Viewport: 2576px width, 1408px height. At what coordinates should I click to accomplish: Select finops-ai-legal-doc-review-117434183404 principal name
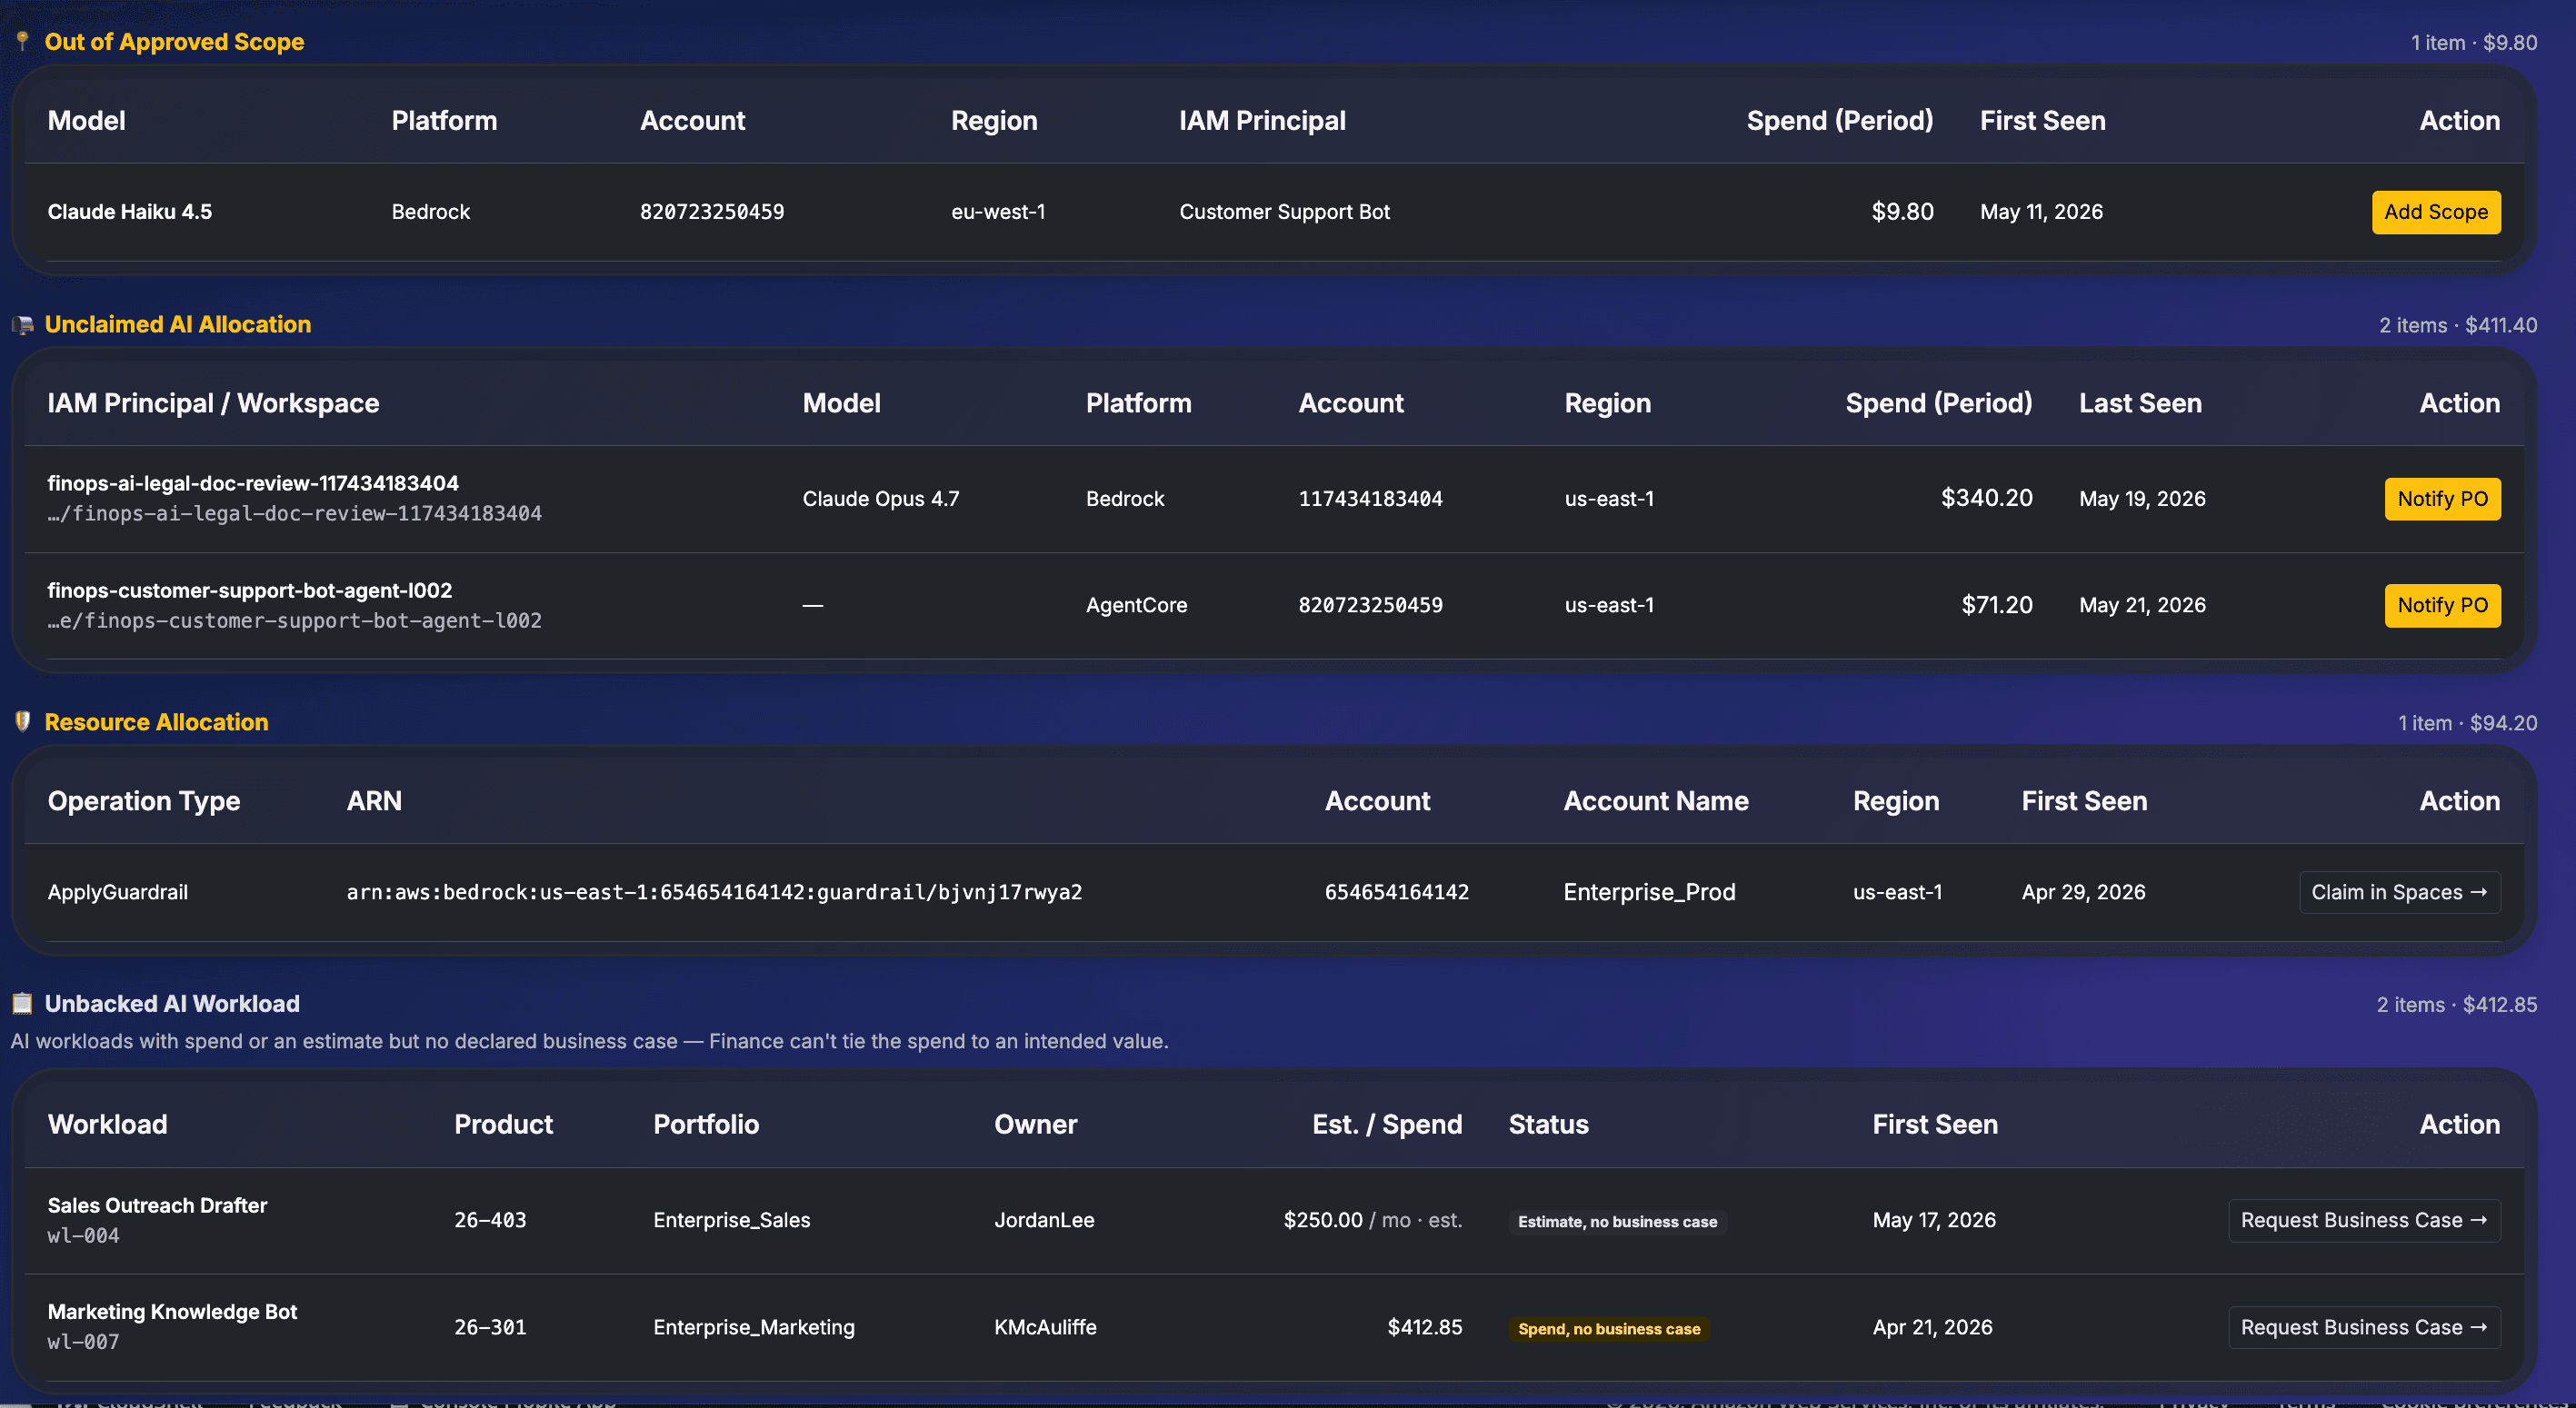(253, 483)
